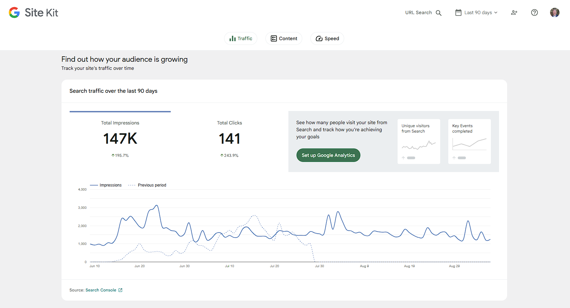This screenshot has width=570, height=308.
Task: Click the Impressions legend entry
Action: [106, 185]
